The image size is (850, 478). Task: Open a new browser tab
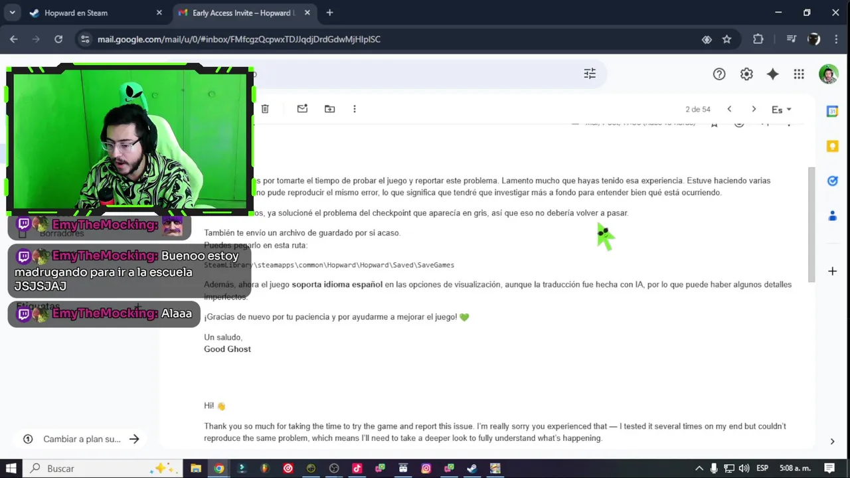pyautogui.click(x=329, y=13)
